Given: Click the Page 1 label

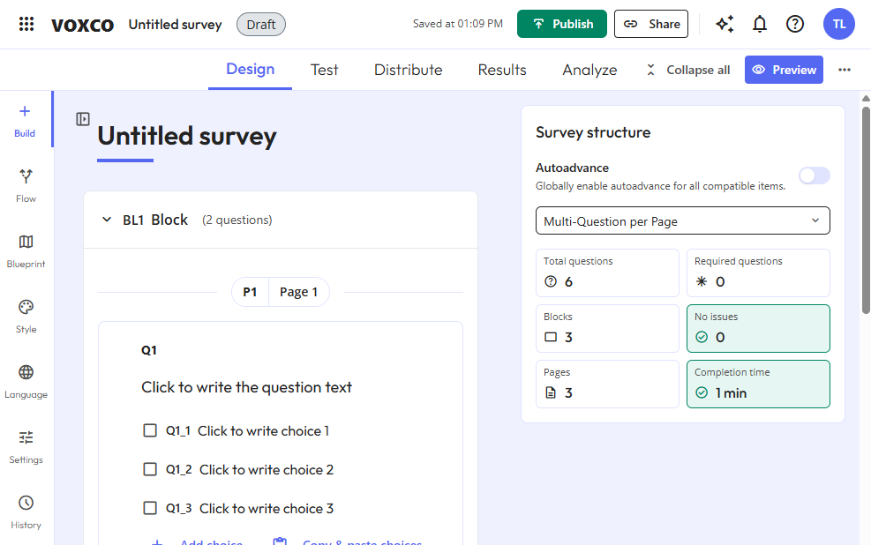Looking at the screenshot, I should click(299, 292).
